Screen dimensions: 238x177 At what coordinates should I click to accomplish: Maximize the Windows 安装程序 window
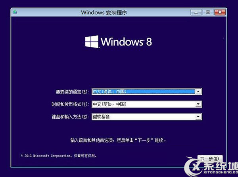[x=208, y=12]
